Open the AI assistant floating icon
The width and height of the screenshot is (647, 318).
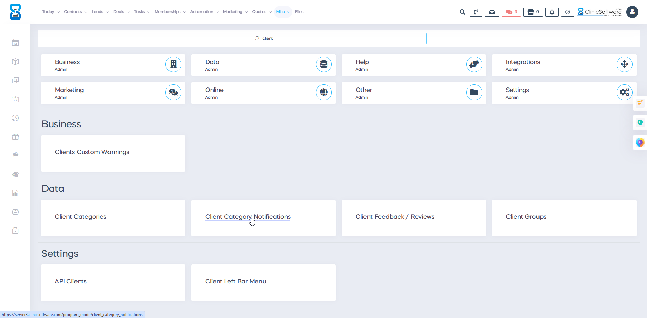(640, 142)
